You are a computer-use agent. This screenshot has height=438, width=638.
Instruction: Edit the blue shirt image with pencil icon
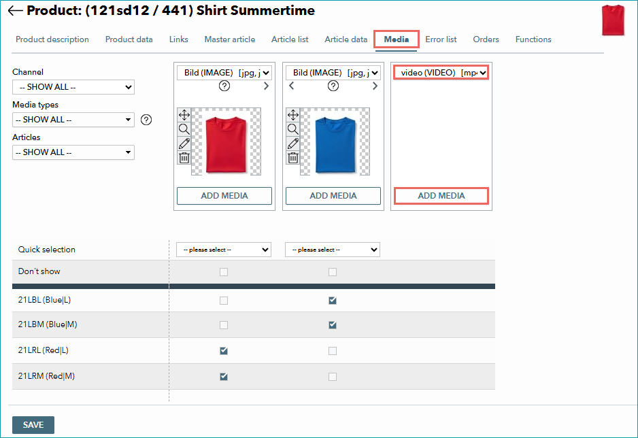(293, 144)
